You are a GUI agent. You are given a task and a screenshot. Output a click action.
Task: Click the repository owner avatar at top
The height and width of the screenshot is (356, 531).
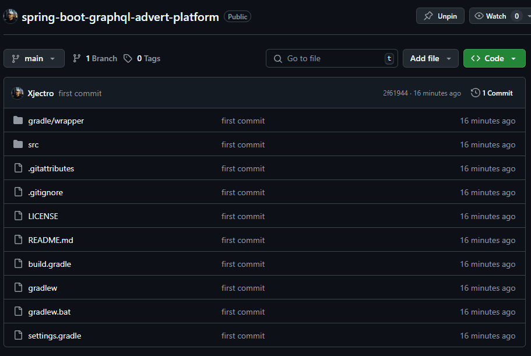(10, 16)
